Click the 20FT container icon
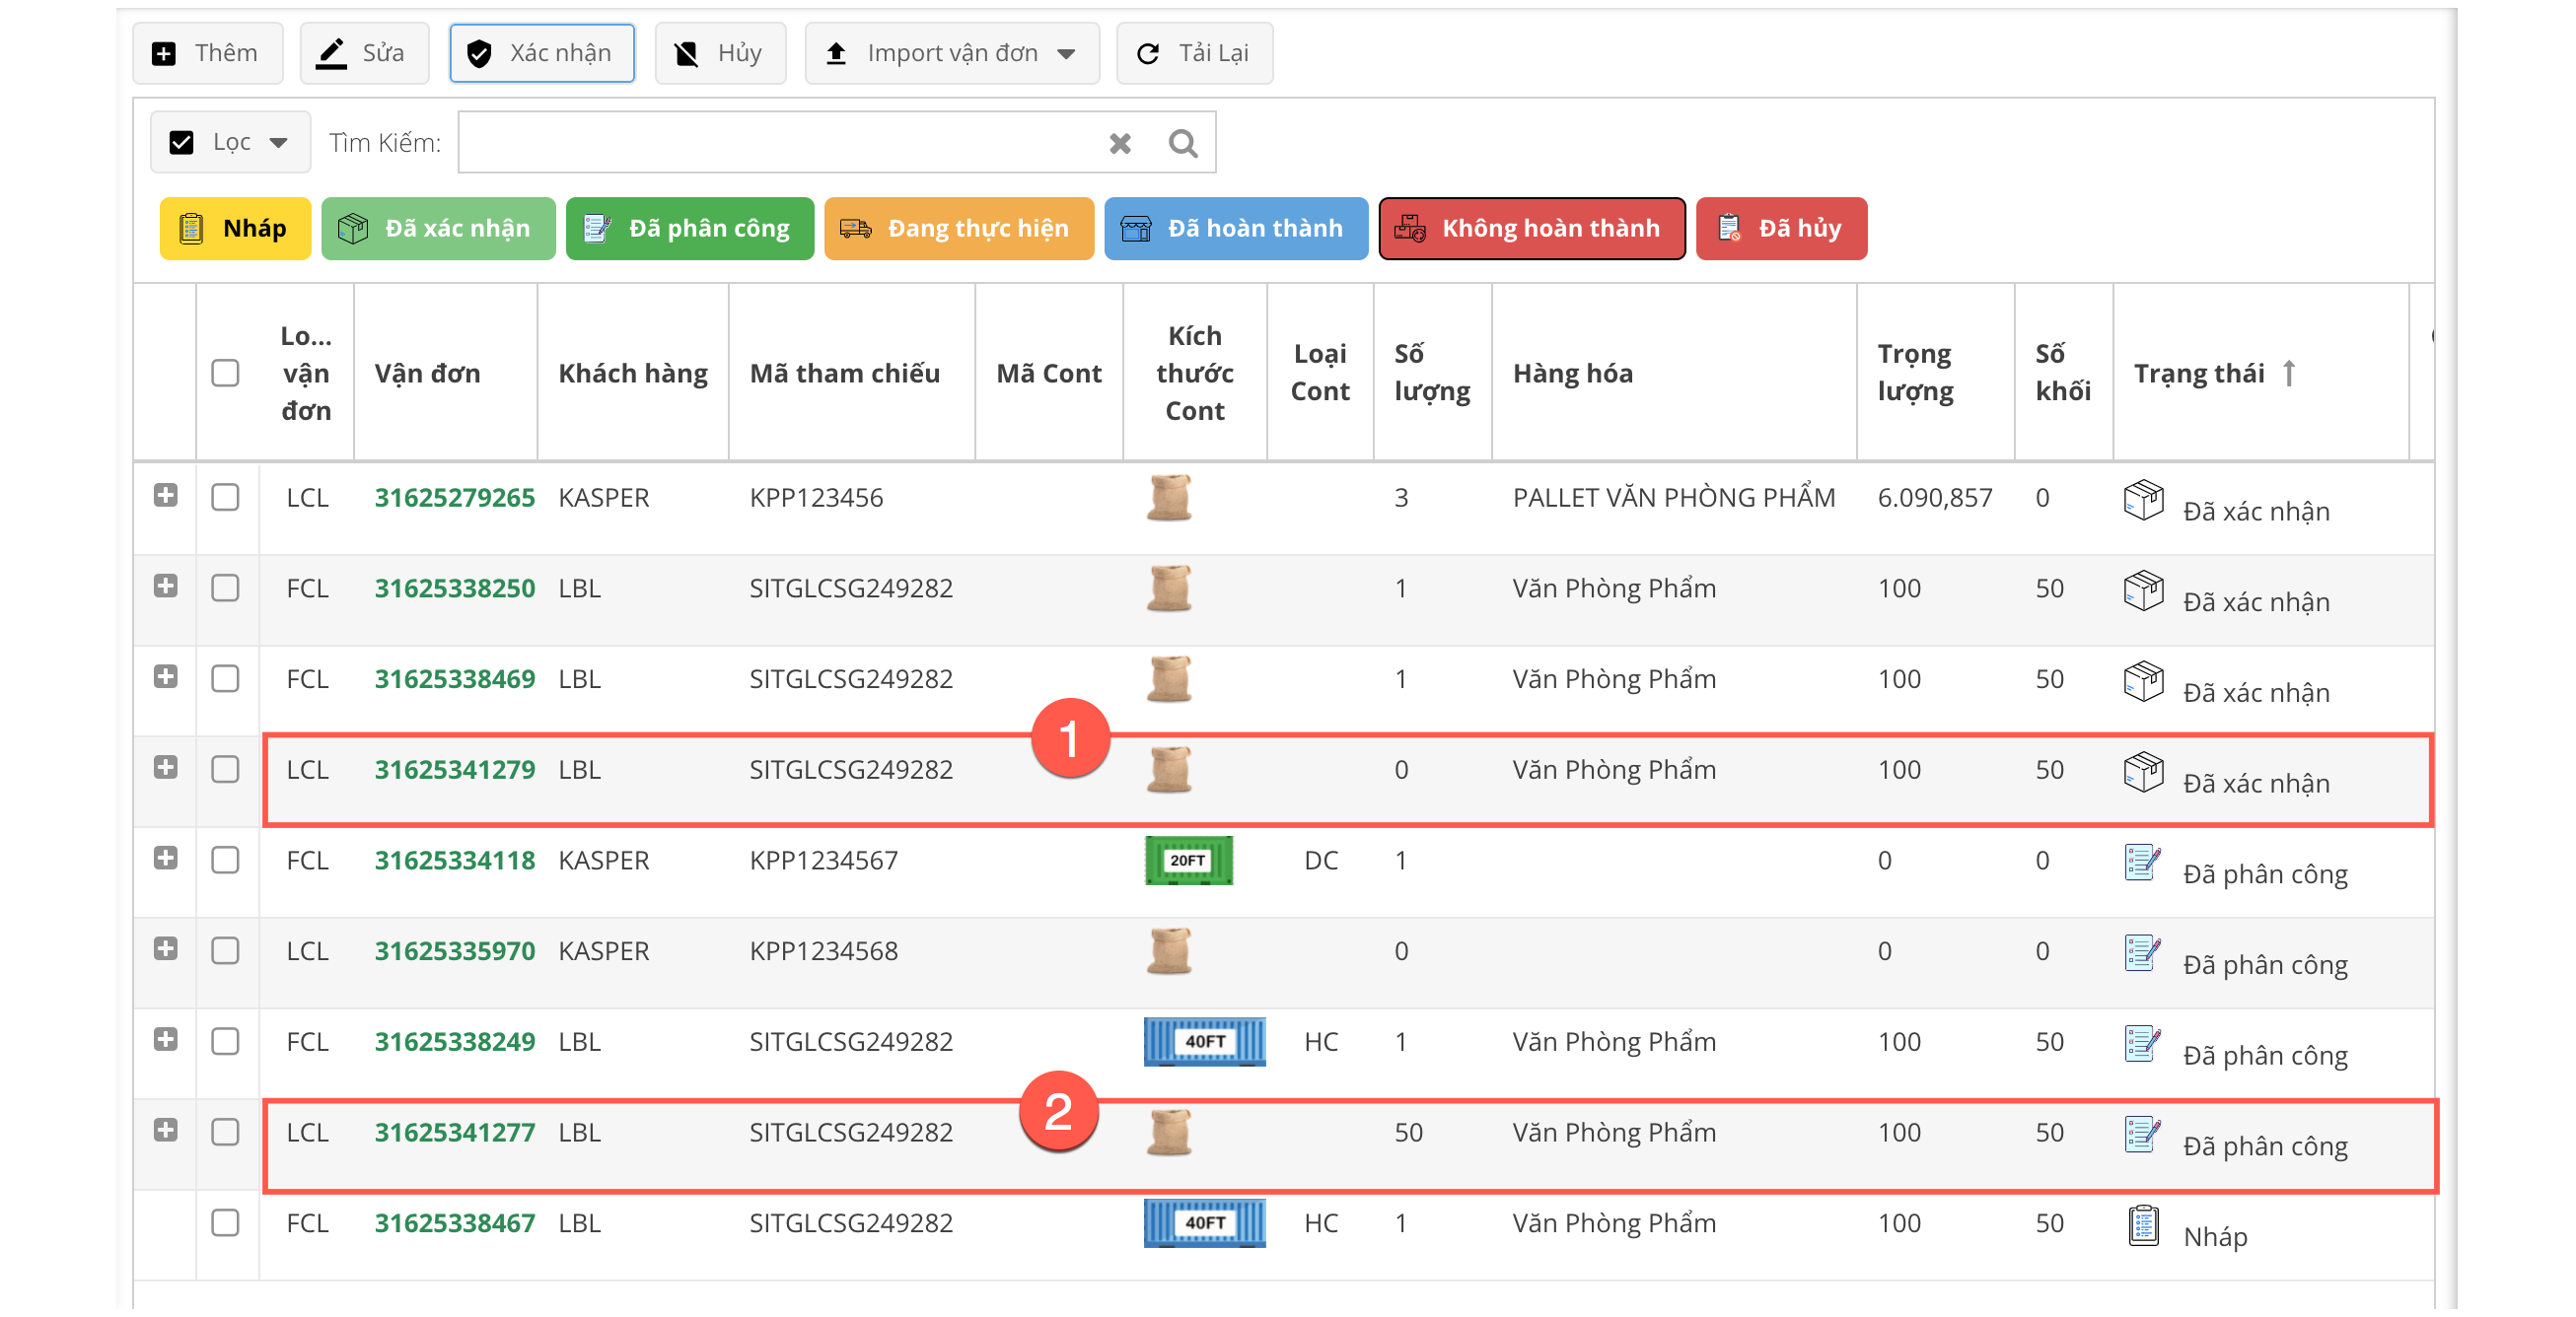 click(x=1188, y=861)
